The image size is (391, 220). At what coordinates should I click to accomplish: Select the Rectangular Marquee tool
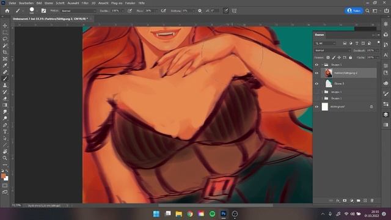(5, 32)
